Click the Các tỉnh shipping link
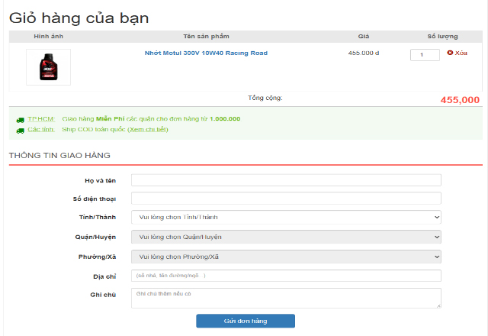The height and width of the screenshot is (336, 488). tap(41, 130)
